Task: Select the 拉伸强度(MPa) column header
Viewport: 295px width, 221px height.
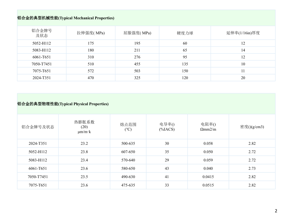Action: [91, 33]
